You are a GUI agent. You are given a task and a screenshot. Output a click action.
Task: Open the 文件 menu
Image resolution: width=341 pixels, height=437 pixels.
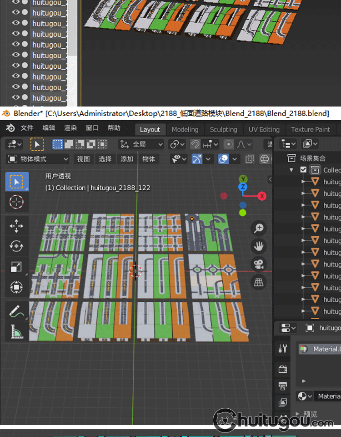pos(27,128)
